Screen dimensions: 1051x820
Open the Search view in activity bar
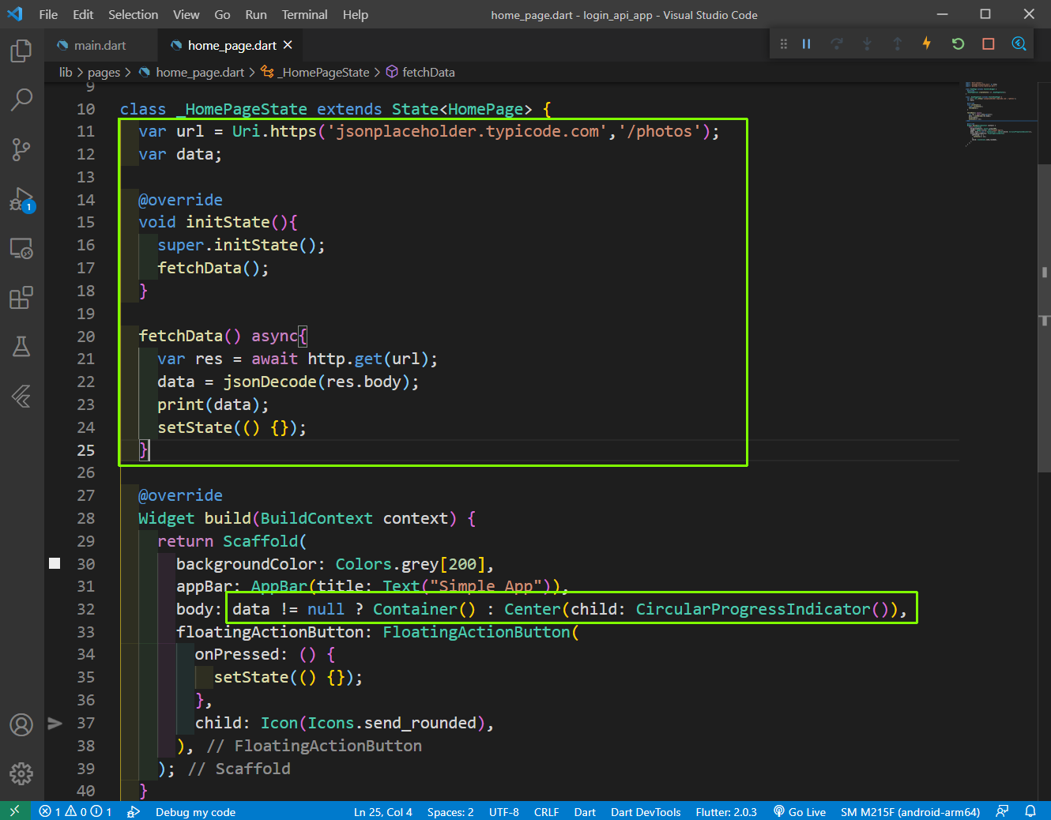point(21,100)
